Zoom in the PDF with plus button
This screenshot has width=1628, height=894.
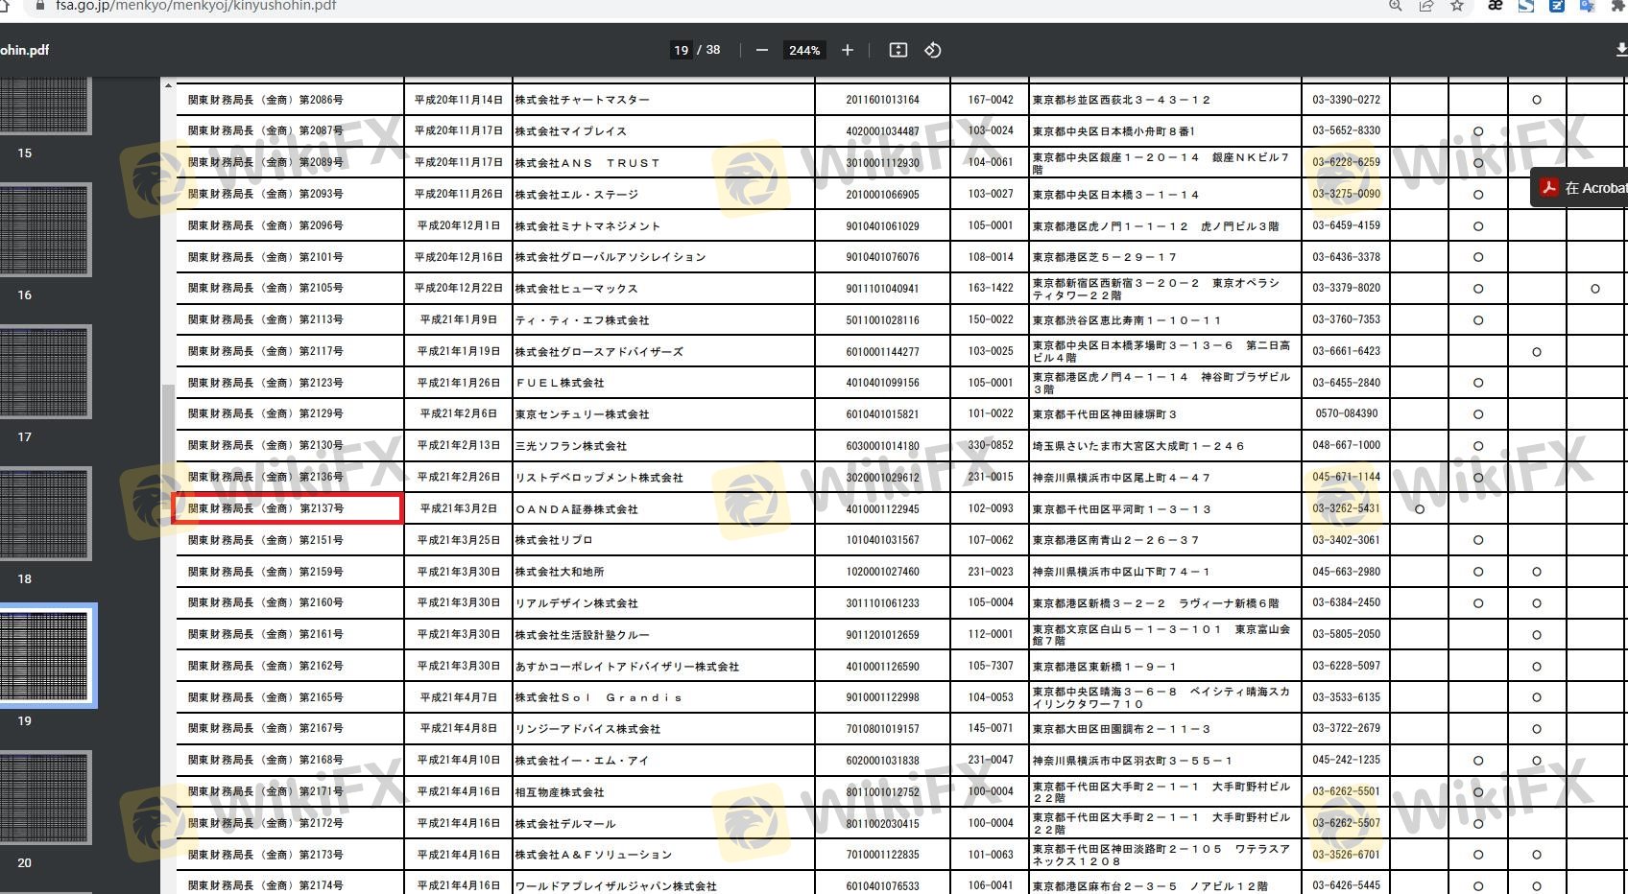847,50
